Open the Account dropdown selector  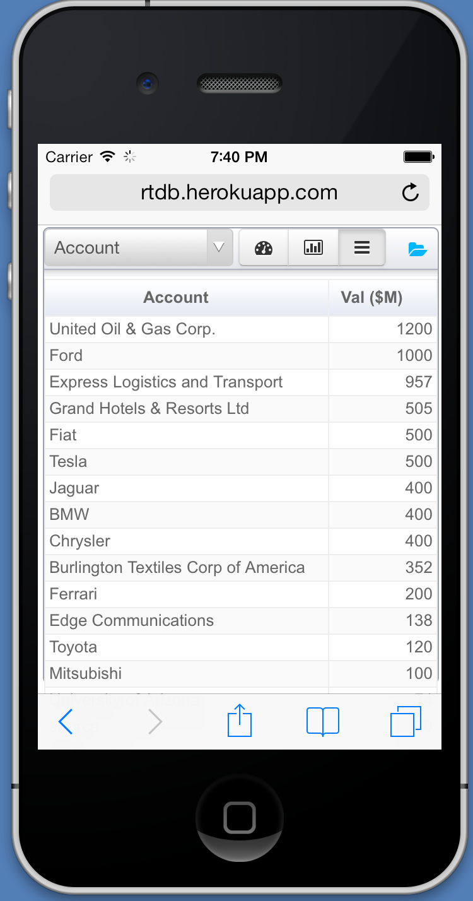point(139,247)
